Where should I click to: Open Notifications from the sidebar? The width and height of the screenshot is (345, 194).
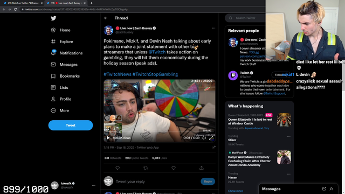(x=67, y=53)
